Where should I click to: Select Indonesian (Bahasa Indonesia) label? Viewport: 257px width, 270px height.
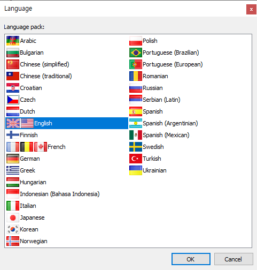[60, 194]
